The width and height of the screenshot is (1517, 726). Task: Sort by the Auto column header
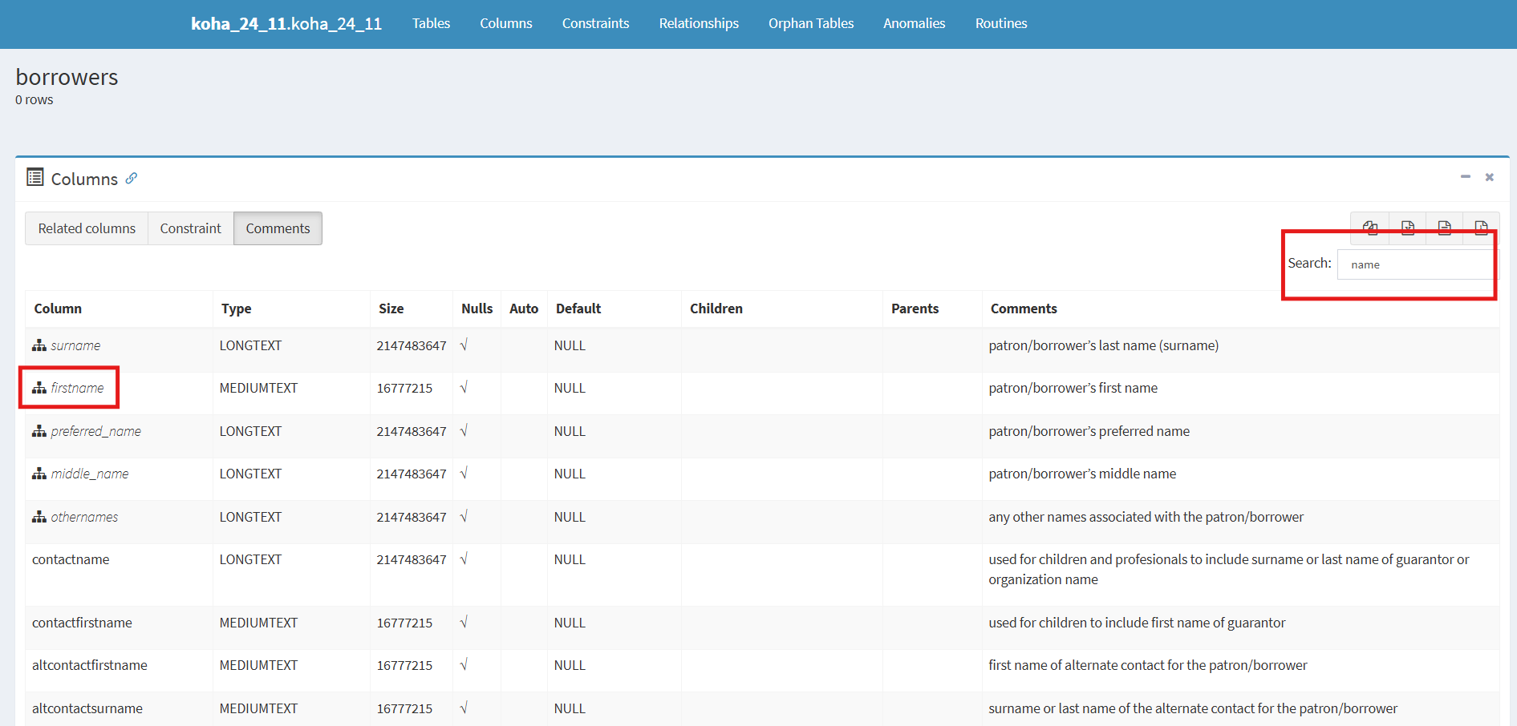[x=524, y=309]
